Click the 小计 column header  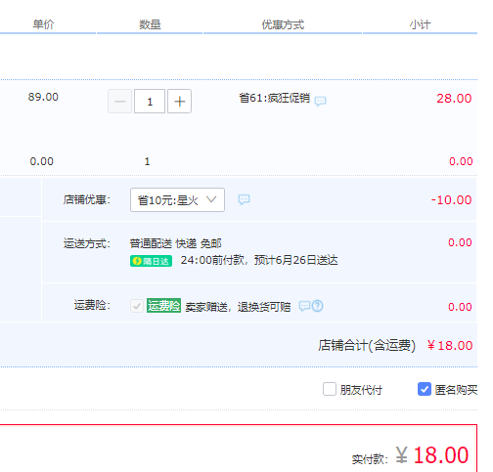(420, 24)
